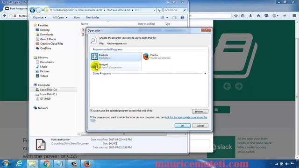Select Brackets in Recommended Programs
This screenshot has height=168, width=299.
click(x=116, y=56)
